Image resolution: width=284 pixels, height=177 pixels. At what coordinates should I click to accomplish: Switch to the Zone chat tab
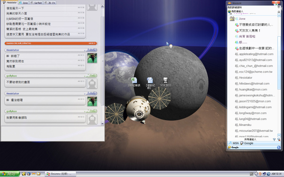(x=24, y=3)
